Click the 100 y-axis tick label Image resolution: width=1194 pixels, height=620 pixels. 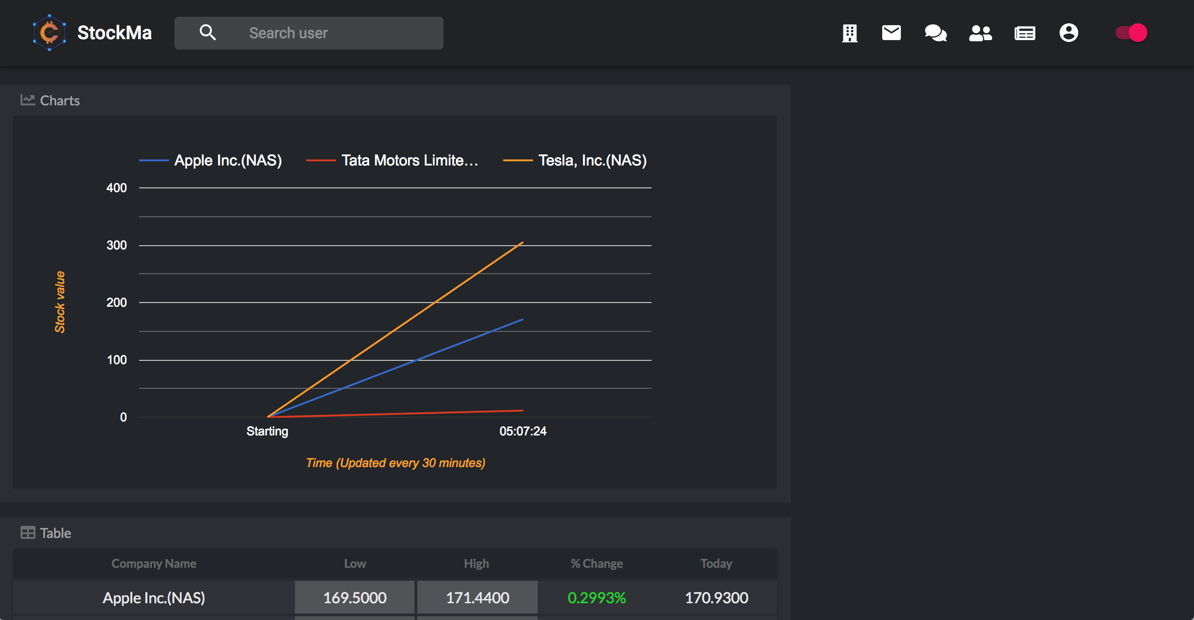117,360
